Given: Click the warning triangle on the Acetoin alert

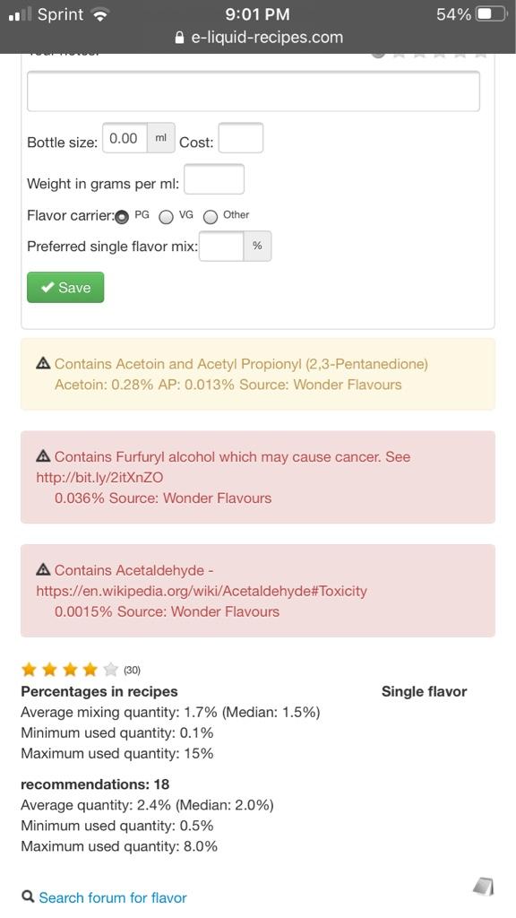Looking at the screenshot, I should [x=43, y=364].
